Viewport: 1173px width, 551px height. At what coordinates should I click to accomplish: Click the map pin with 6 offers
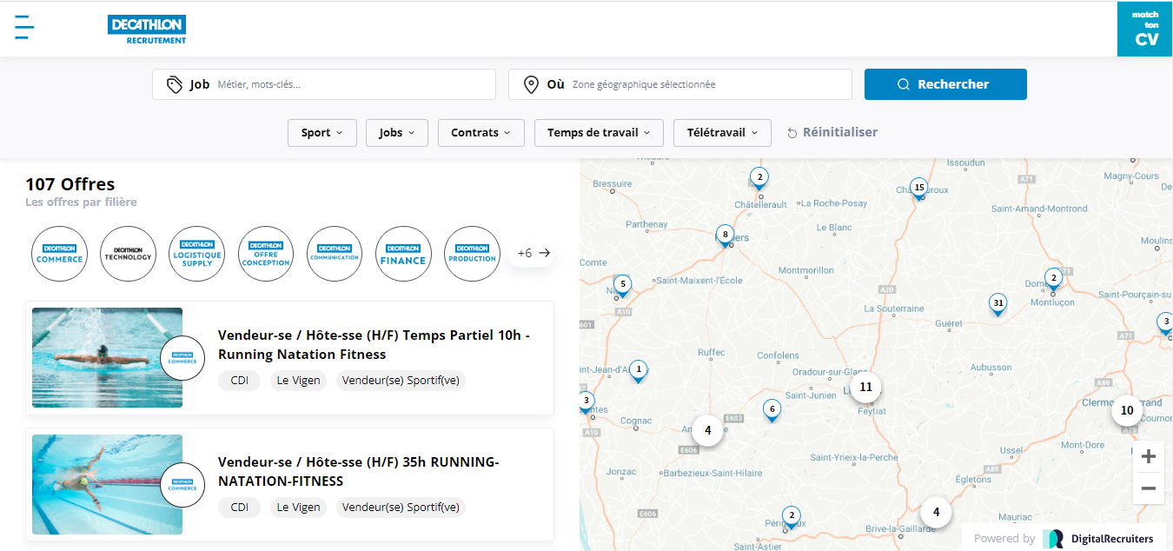pos(771,410)
